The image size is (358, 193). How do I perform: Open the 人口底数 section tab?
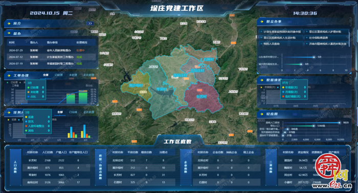pyautogui.click(x=15, y=167)
